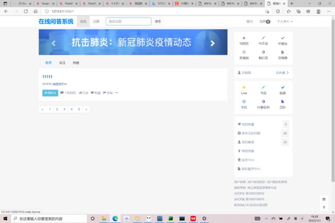Expand the 个人中心 dropdown menu

pos(285,21)
